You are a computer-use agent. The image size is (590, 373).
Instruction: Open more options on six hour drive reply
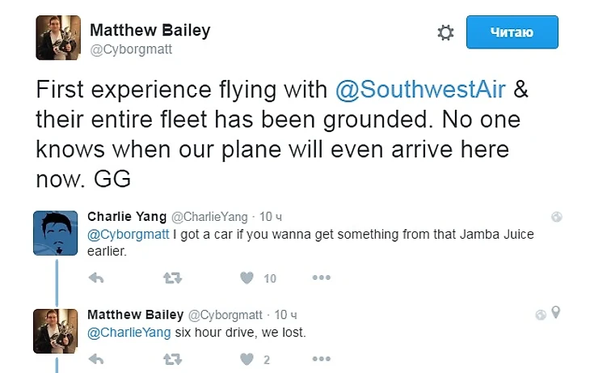[321, 358]
